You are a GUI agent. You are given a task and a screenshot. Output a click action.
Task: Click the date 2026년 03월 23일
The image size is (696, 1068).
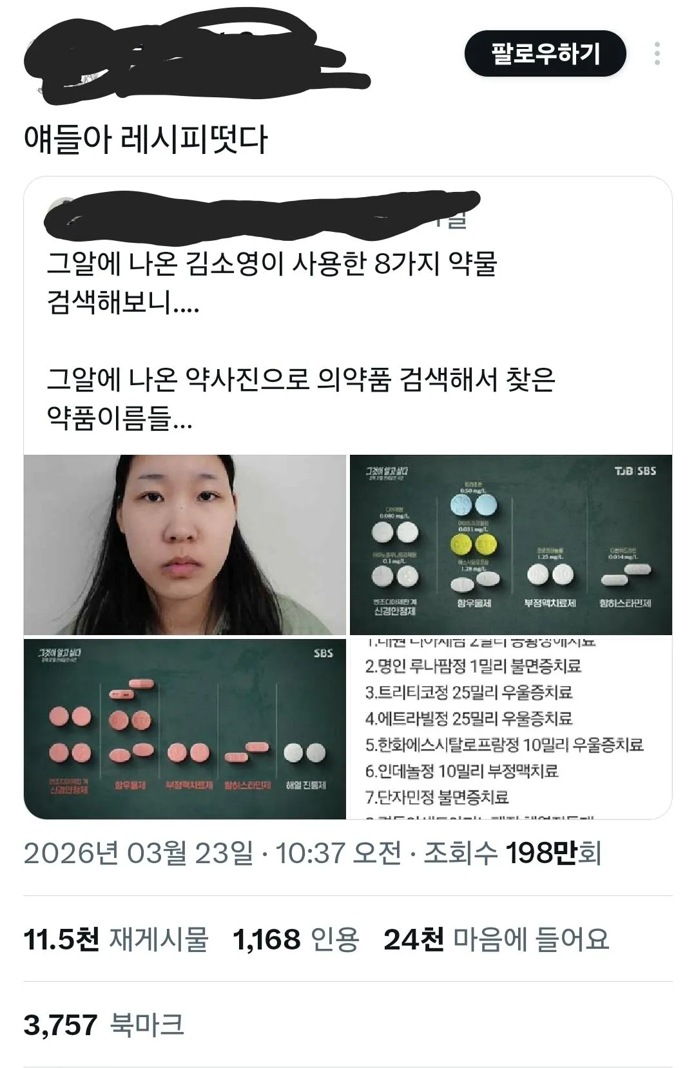[x=139, y=853]
